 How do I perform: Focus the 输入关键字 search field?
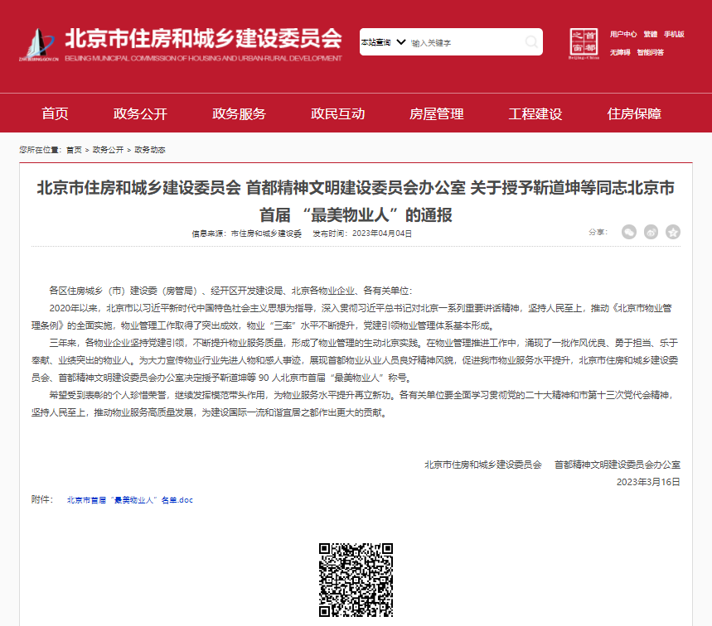point(466,42)
